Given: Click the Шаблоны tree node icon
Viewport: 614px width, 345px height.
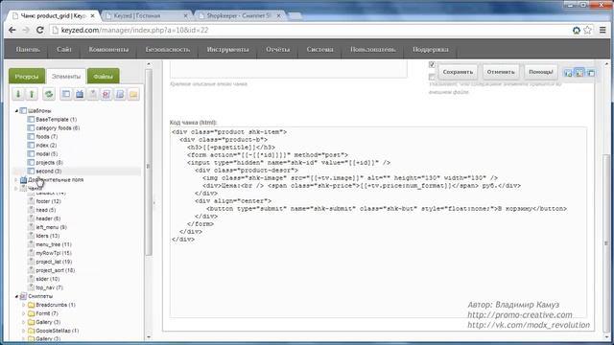Looking at the screenshot, I should coord(23,111).
